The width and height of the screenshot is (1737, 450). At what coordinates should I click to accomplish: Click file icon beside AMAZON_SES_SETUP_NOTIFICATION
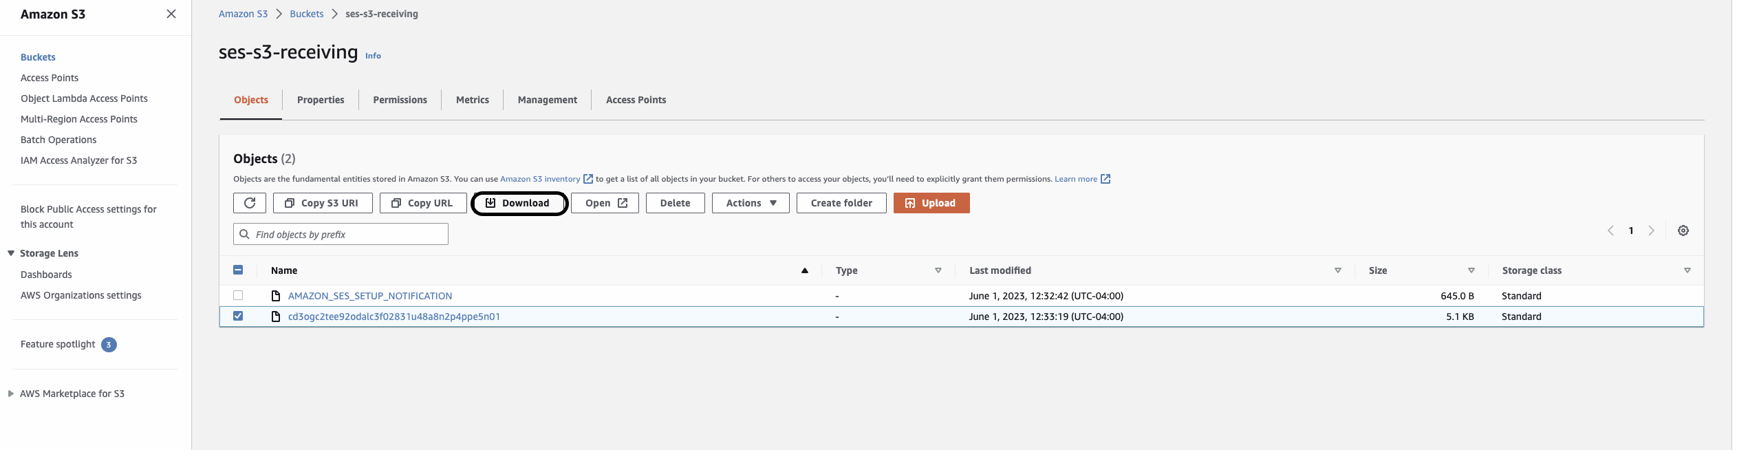[x=276, y=296]
